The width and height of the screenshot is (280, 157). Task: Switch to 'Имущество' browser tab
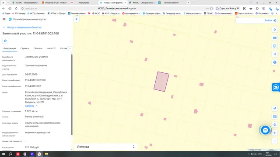84,3
